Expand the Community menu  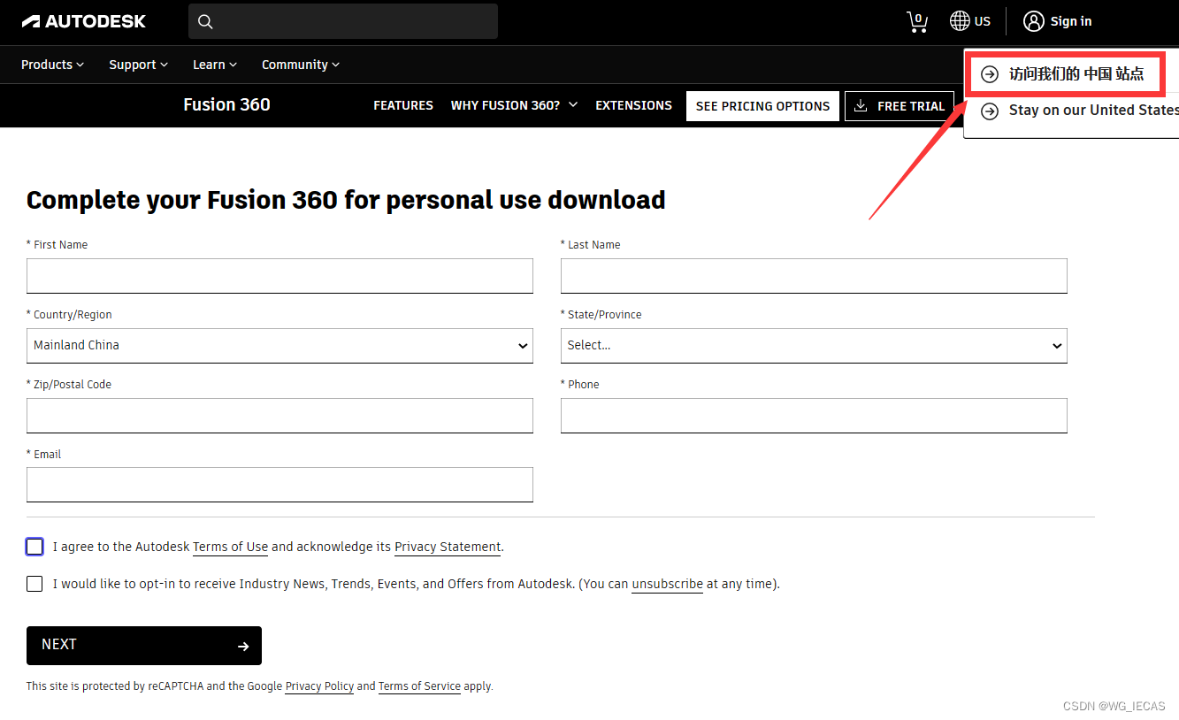point(301,65)
